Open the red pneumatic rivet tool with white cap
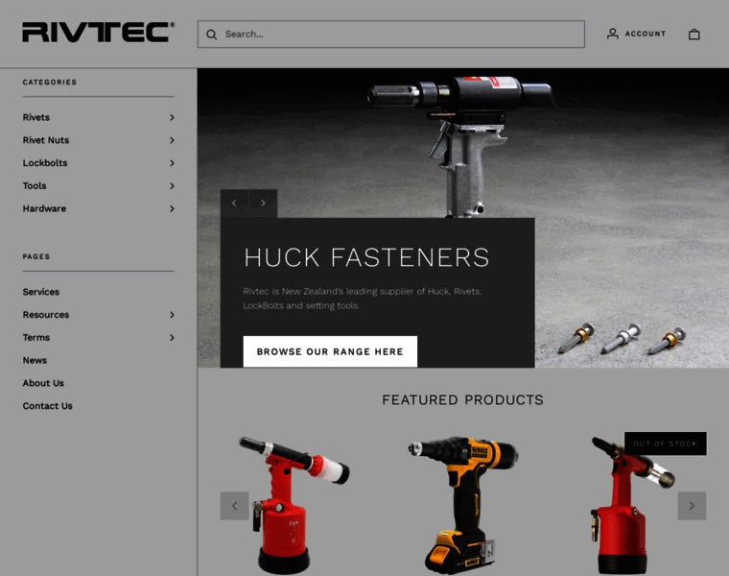Viewport: 729px width, 576px height. (x=294, y=505)
